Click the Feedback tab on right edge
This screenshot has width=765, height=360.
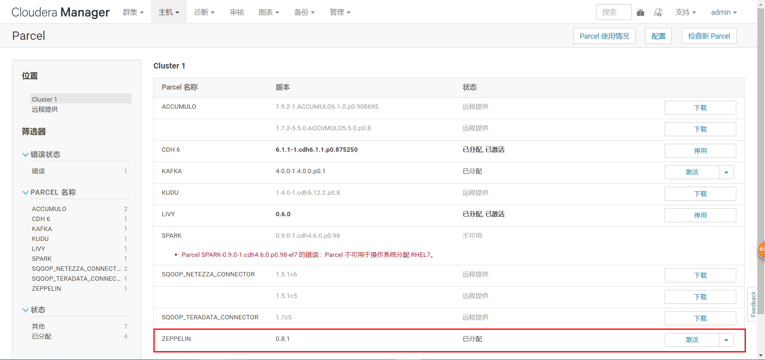(753, 304)
